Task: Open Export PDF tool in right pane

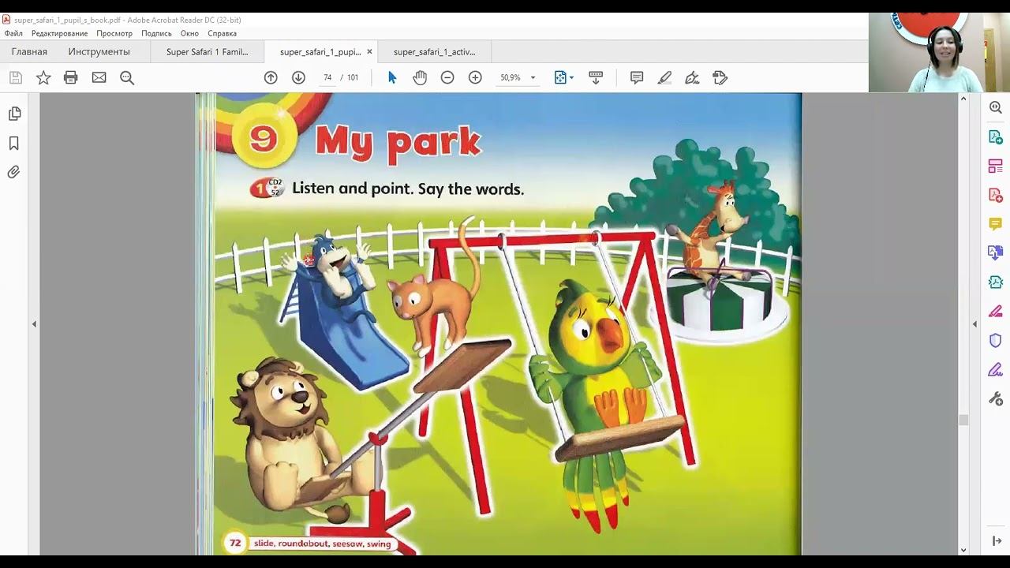Action: pos(996,137)
